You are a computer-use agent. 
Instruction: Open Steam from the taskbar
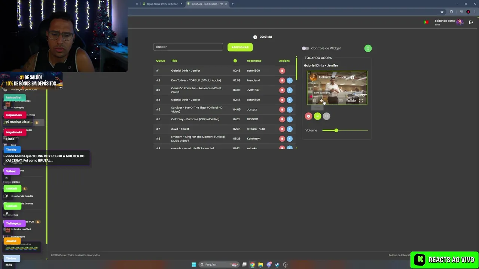[277, 265]
